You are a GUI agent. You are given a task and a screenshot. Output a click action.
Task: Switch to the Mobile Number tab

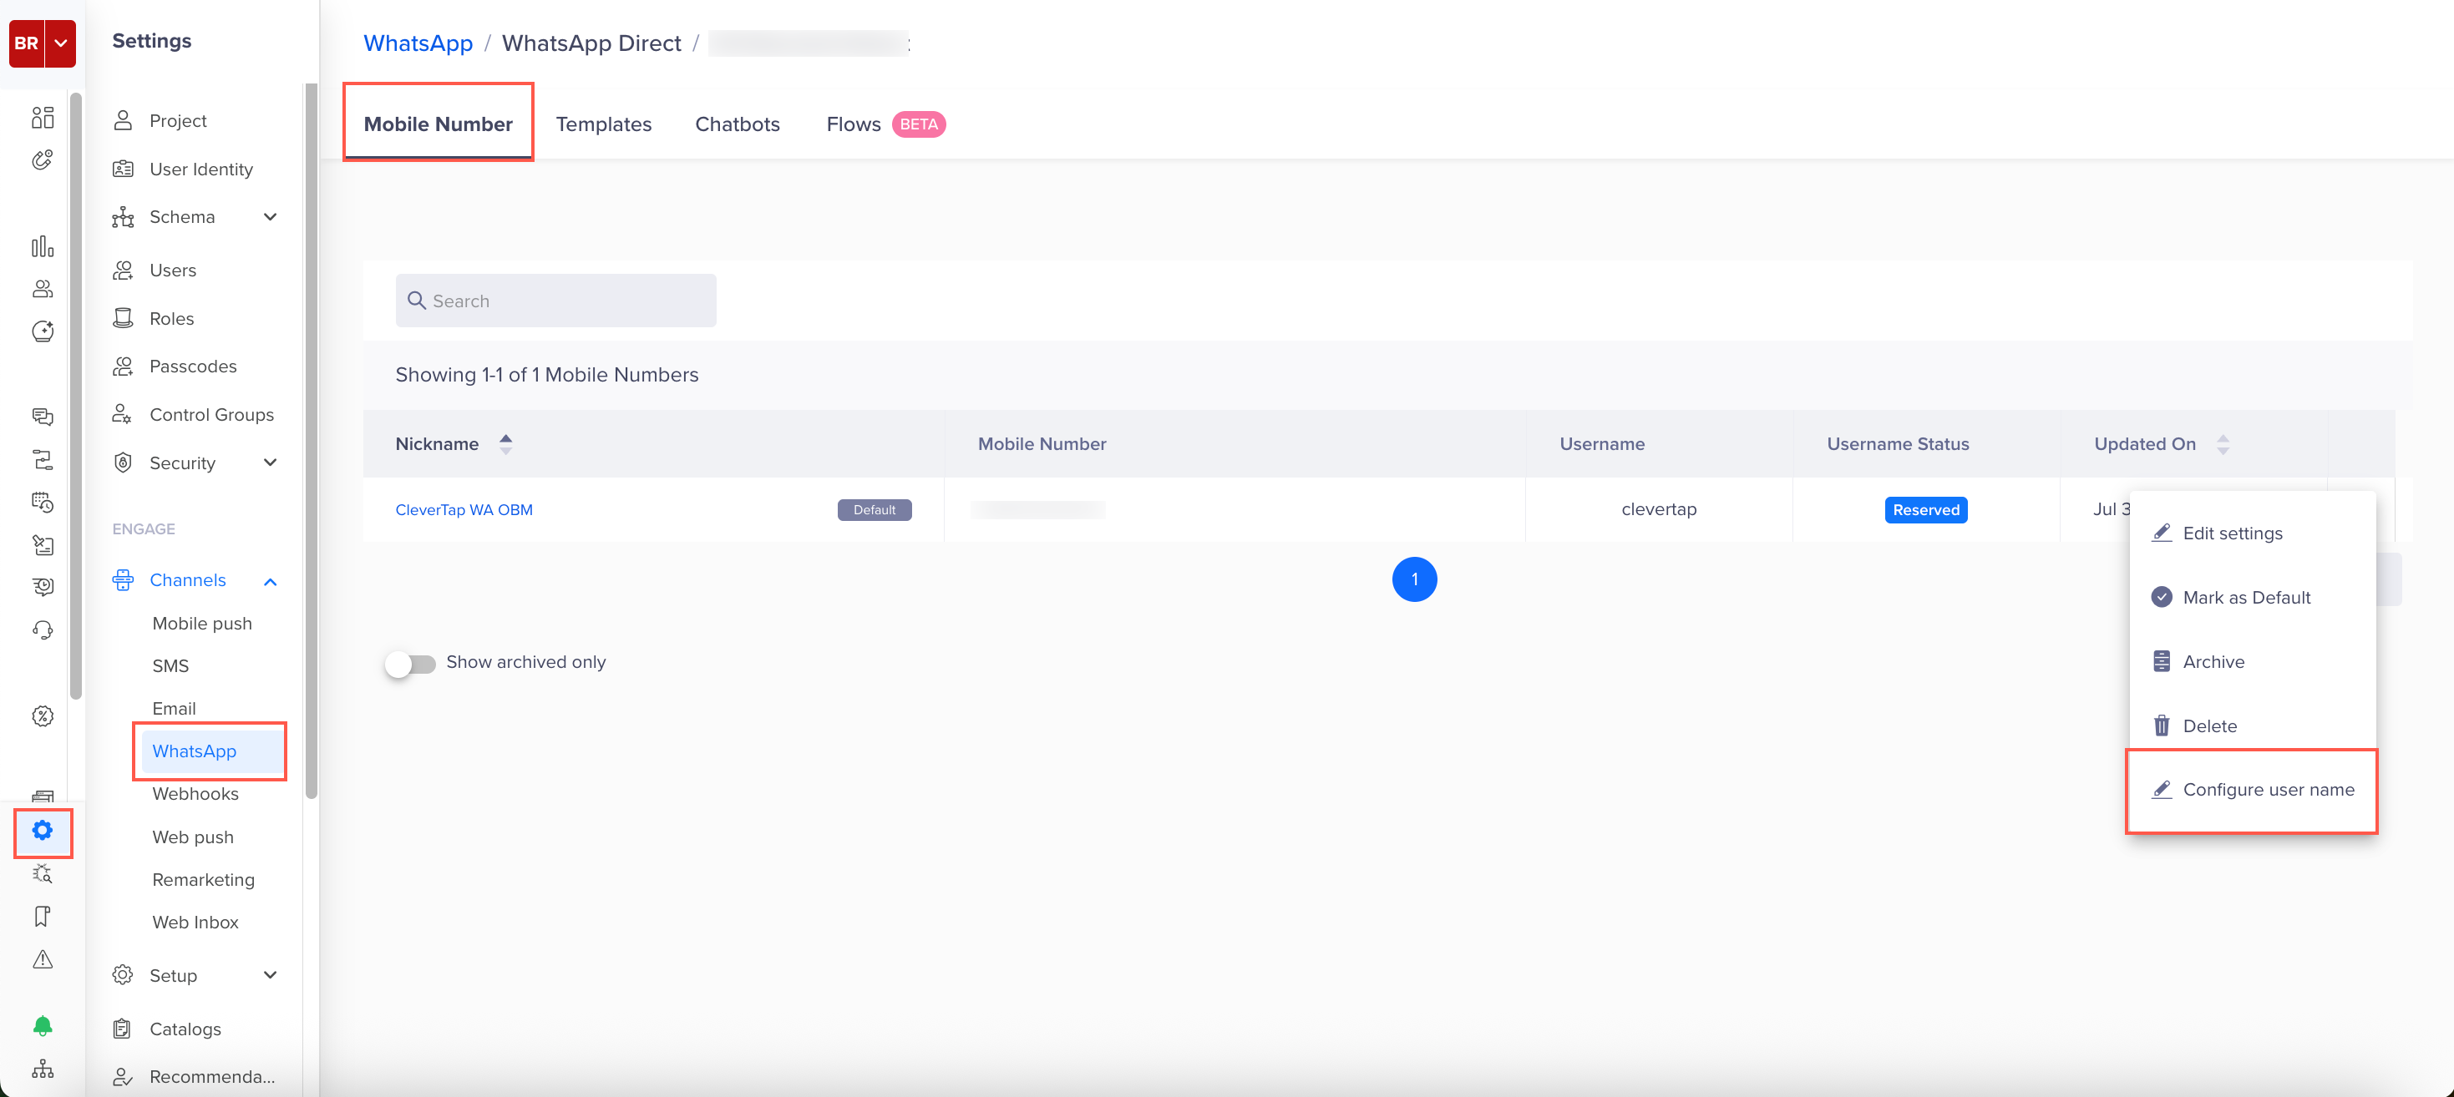(x=439, y=124)
